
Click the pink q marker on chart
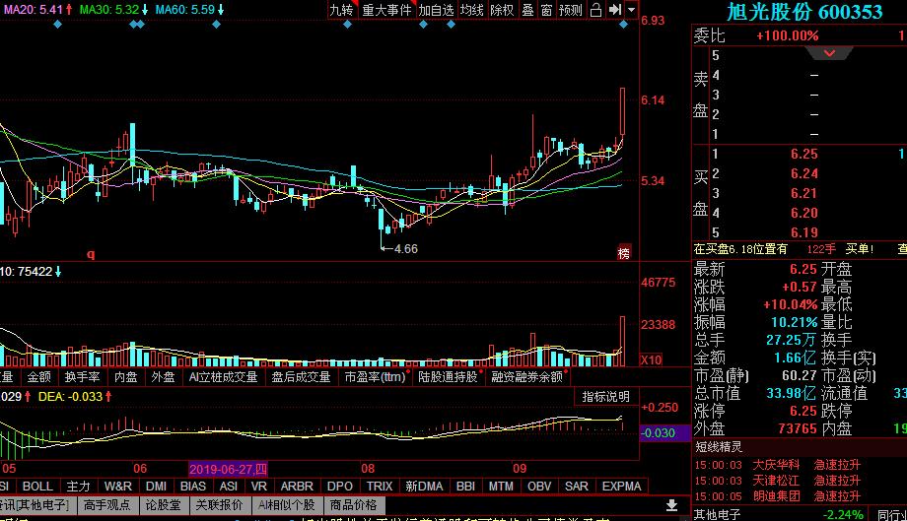tap(91, 253)
